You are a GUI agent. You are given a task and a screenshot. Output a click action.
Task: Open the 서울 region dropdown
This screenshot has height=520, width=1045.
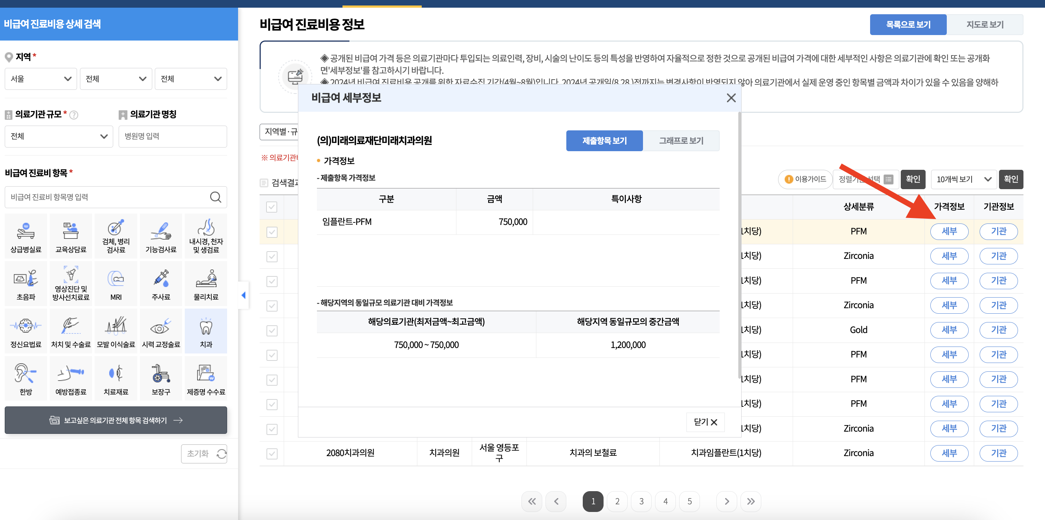(x=41, y=79)
